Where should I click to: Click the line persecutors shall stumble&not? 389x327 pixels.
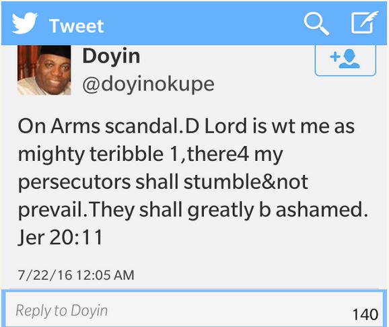pos(163,182)
